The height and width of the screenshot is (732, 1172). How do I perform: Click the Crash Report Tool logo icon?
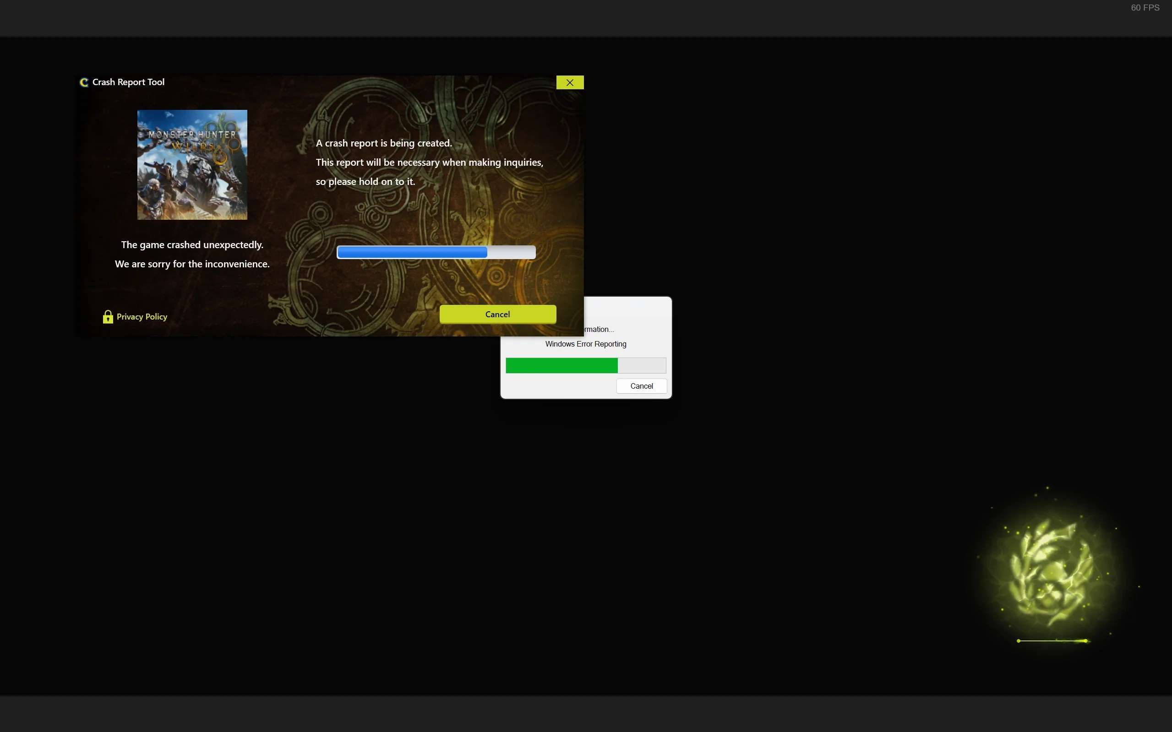84,82
